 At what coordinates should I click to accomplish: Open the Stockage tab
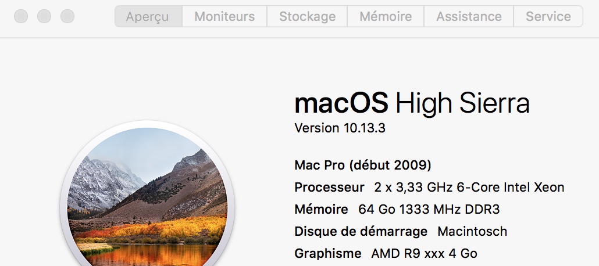(x=307, y=16)
